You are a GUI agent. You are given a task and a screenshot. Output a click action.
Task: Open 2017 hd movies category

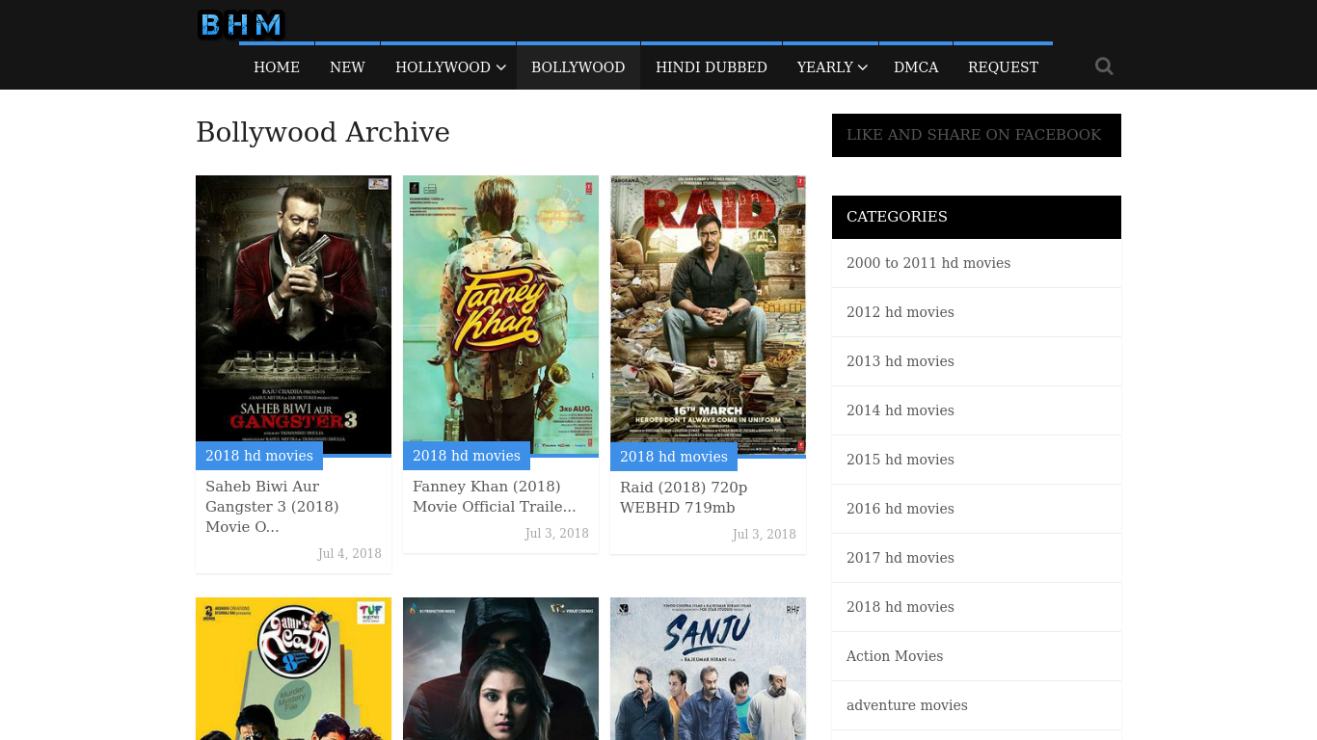click(900, 558)
